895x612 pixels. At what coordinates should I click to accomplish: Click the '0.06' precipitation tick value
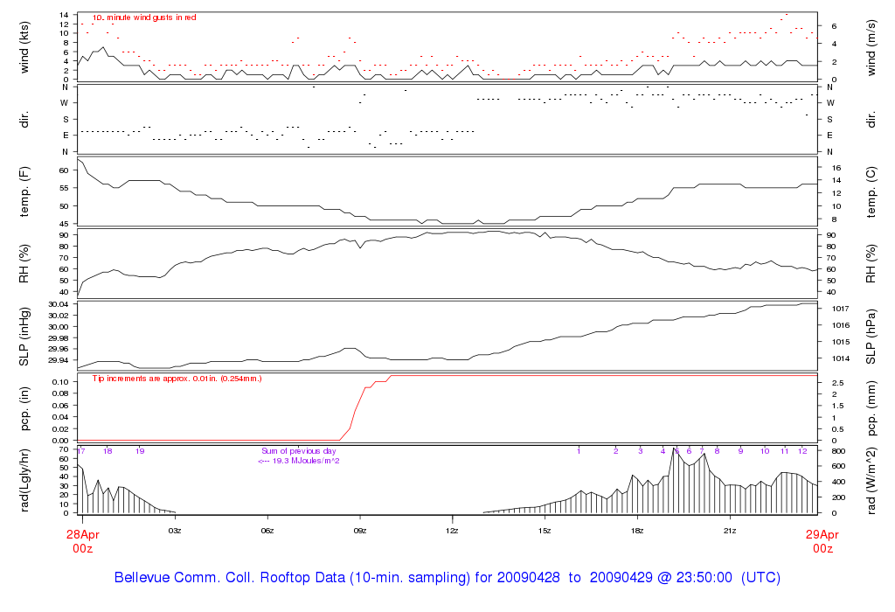pos(60,406)
